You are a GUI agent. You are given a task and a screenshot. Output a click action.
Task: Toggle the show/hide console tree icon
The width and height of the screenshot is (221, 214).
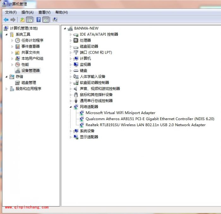(x=30, y=20)
